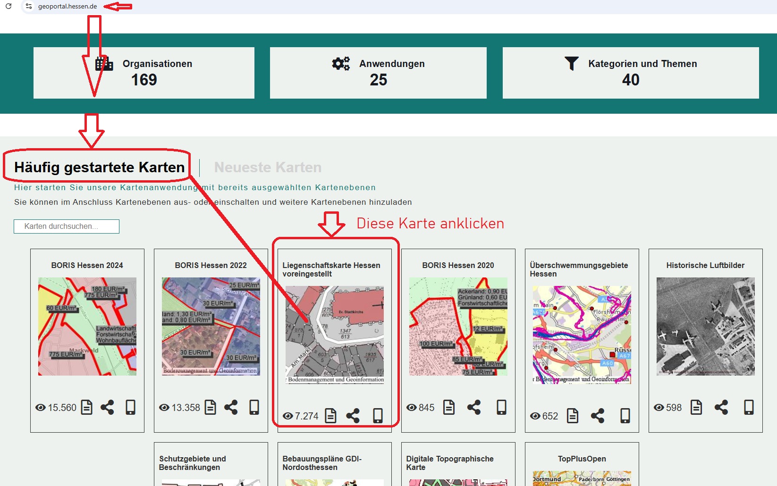Image resolution: width=777 pixels, height=486 pixels.
Task: Switch to the Neueste Karten tab
Action: pyautogui.click(x=268, y=167)
